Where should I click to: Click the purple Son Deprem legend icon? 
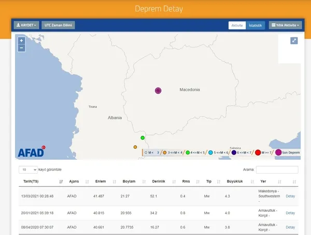coord(278,153)
